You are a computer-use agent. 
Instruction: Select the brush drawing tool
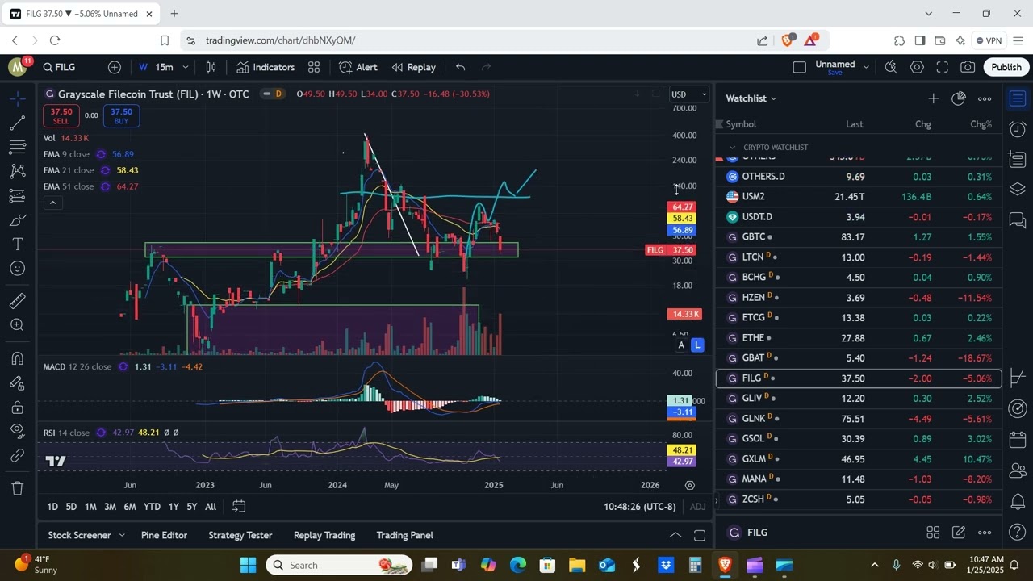[17, 220]
